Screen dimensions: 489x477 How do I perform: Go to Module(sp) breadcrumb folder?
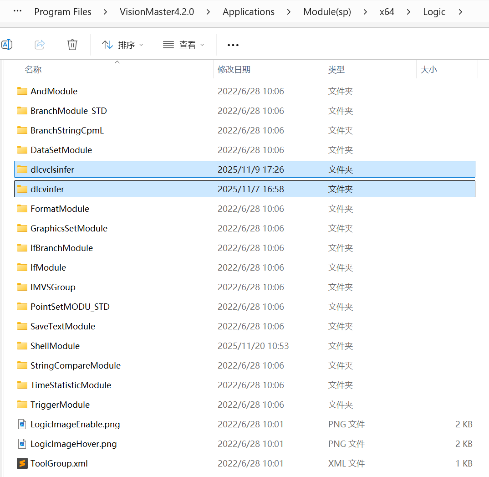(327, 12)
